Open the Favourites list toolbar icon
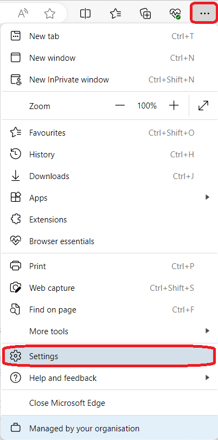 pyautogui.click(x=116, y=14)
